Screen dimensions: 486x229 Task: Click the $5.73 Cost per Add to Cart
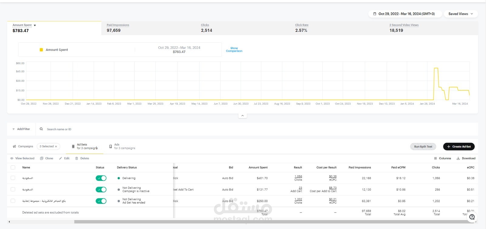click(x=333, y=188)
